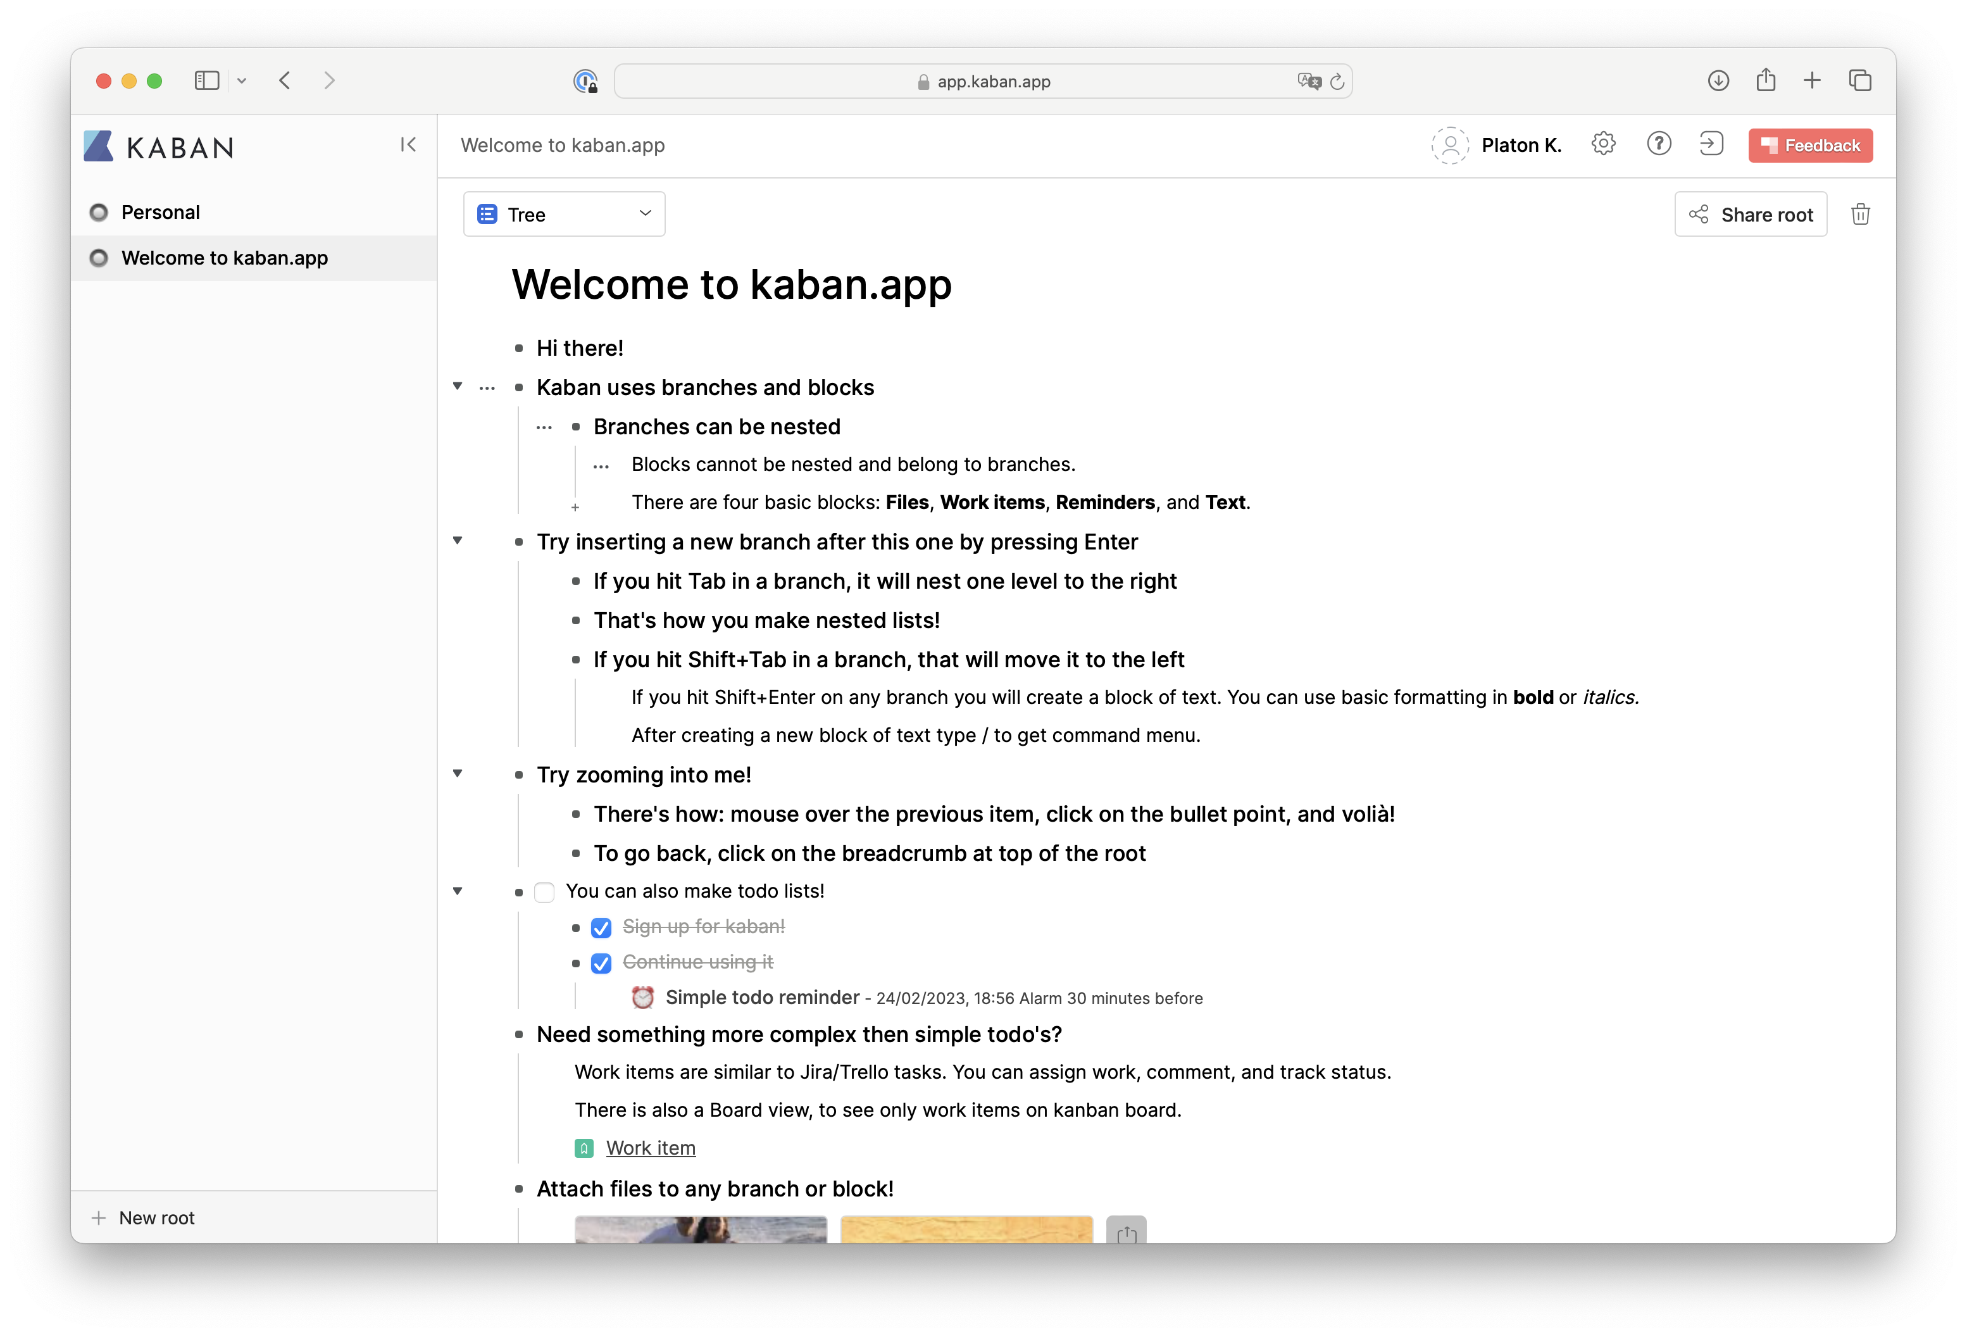The height and width of the screenshot is (1337, 1967).
Task: Click the small plus under Branches can be nested
Action: [575, 507]
